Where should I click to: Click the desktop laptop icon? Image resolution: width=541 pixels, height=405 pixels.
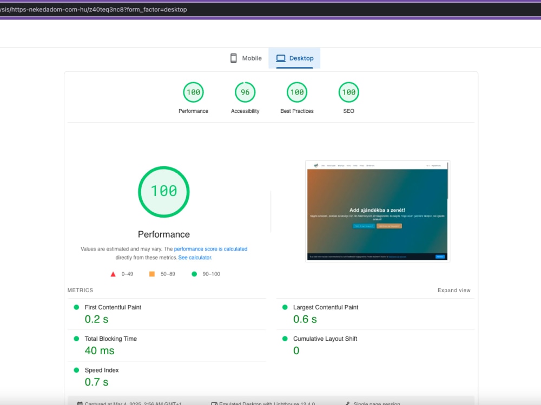[281, 58]
